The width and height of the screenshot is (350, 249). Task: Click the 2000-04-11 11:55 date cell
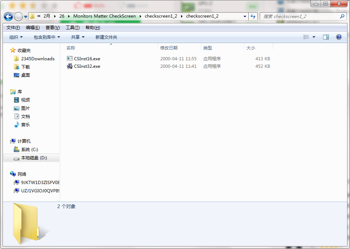click(x=178, y=58)
